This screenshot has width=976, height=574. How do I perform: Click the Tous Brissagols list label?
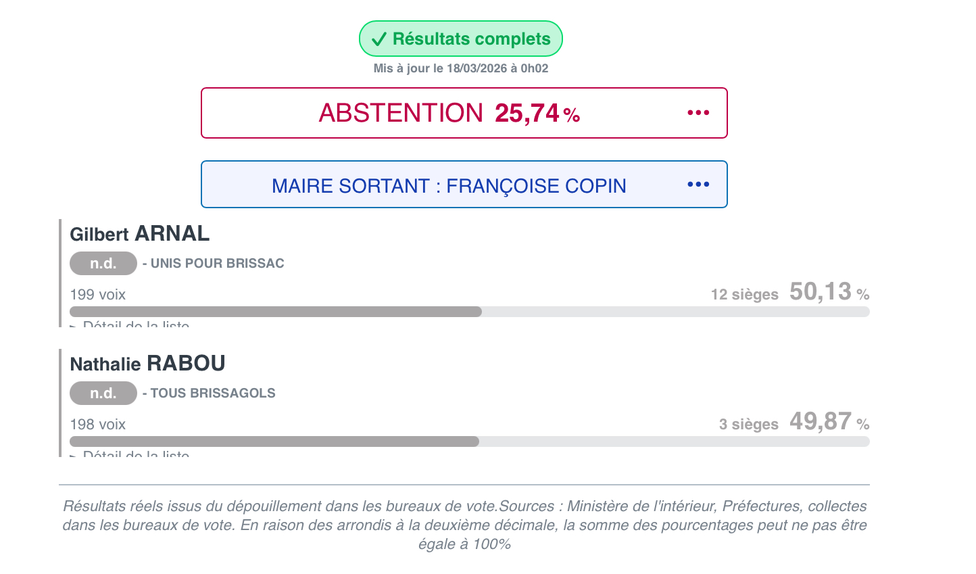pyautogui.click(x=213, y=393)
